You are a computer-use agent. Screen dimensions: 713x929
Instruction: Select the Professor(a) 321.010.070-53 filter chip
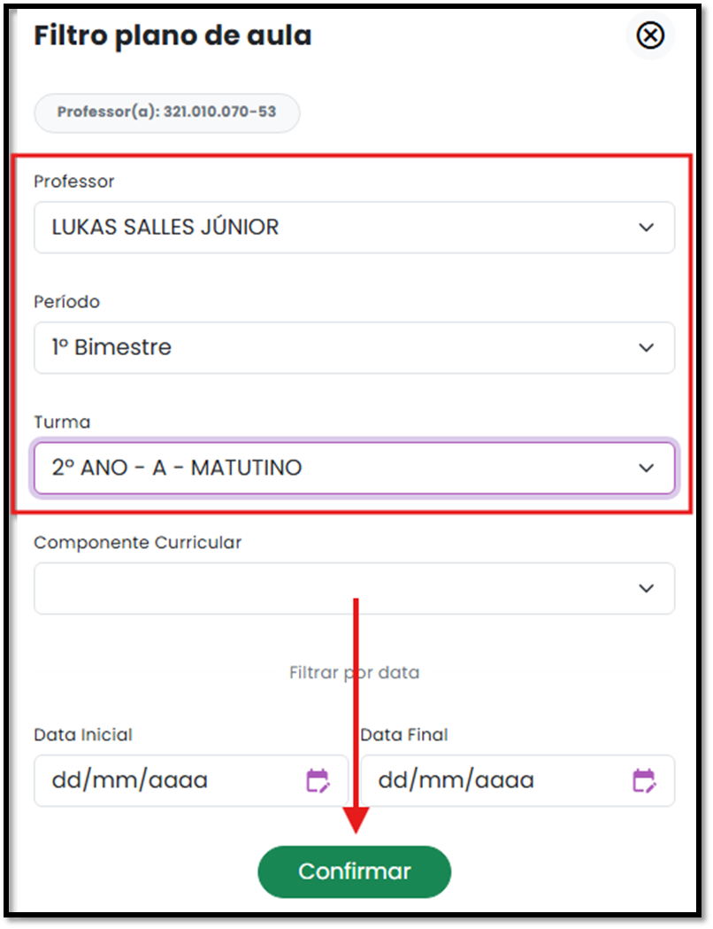pos(166,112)
